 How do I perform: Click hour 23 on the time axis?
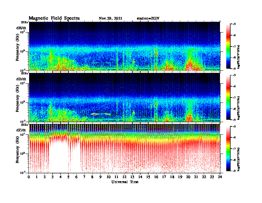[212, 177]
